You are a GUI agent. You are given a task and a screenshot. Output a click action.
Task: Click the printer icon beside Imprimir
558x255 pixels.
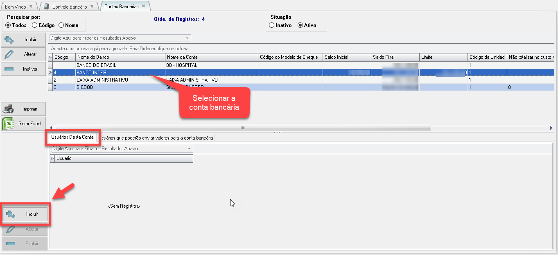pyautogui.click(x=9, y=109)
